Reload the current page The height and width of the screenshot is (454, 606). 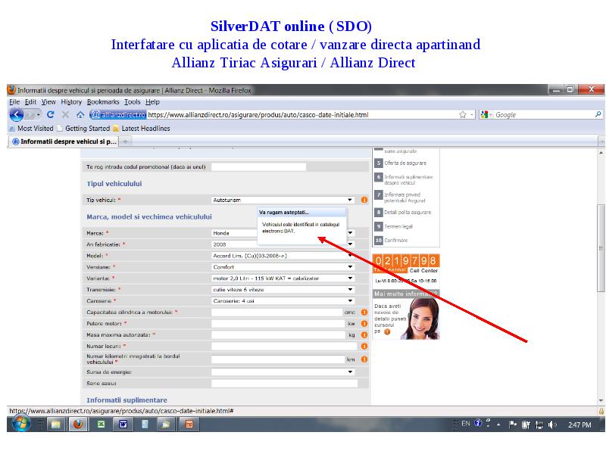50,115
